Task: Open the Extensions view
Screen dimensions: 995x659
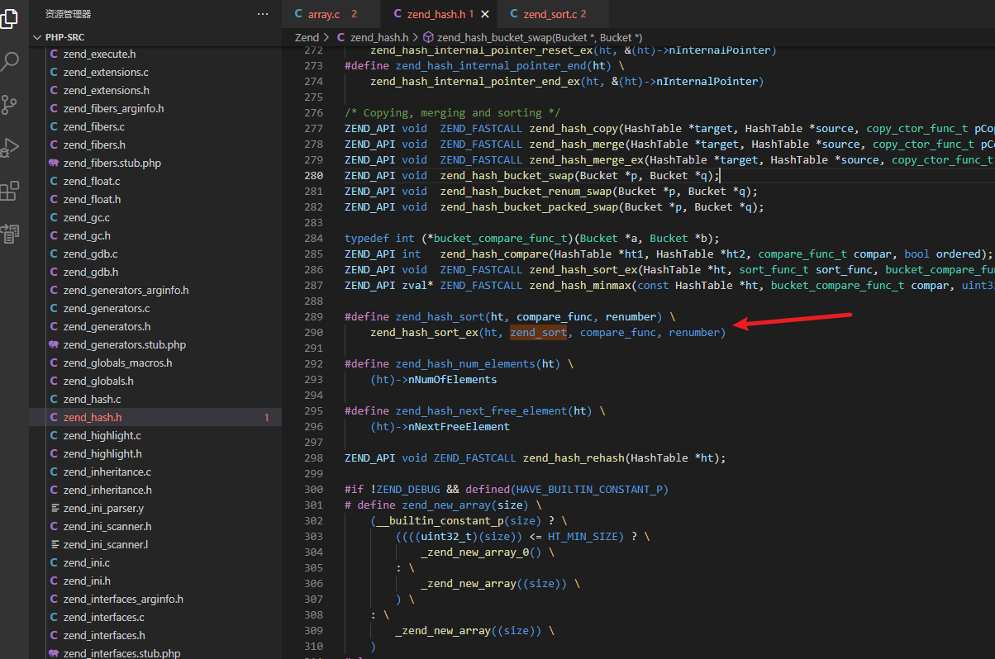Action: [x=10, y=192]
